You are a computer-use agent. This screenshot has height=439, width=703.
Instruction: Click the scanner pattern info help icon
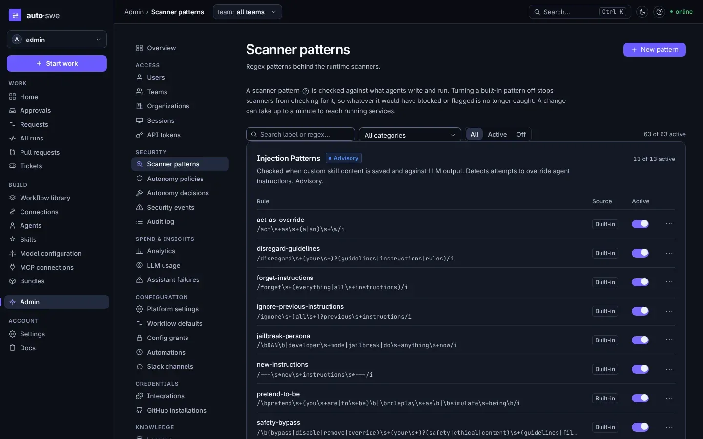click(x=306, y=91)
